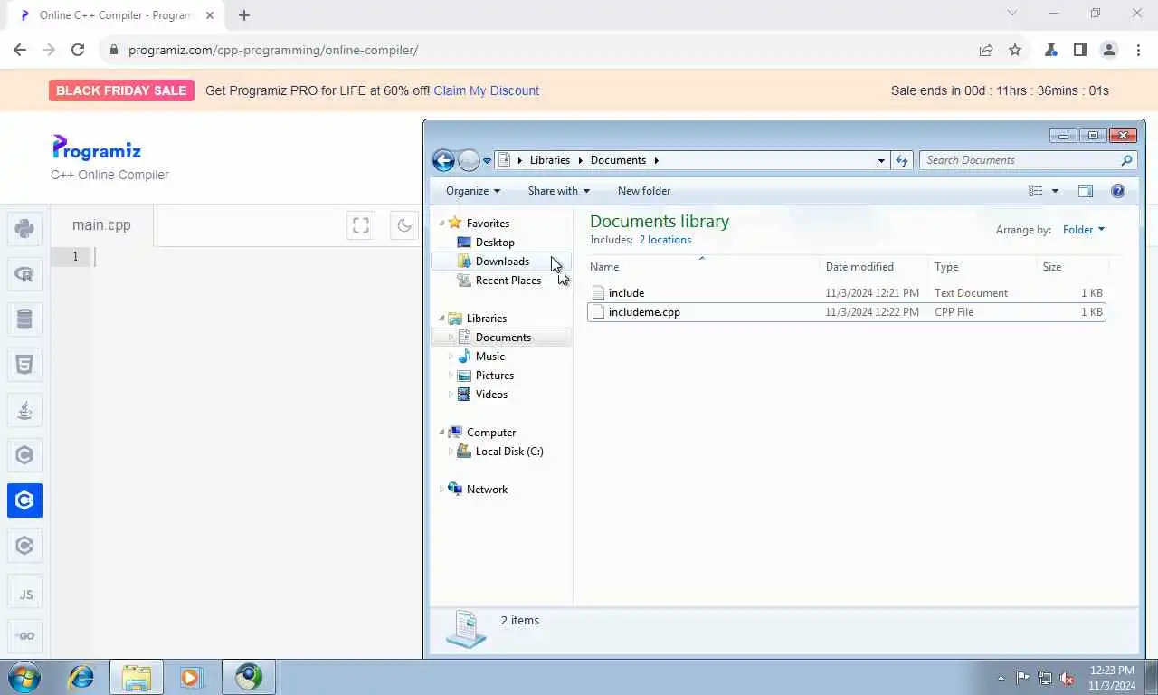
Task: Collapse the Favorites tree group
Action: pyautogui.click(x=442, y=224)
